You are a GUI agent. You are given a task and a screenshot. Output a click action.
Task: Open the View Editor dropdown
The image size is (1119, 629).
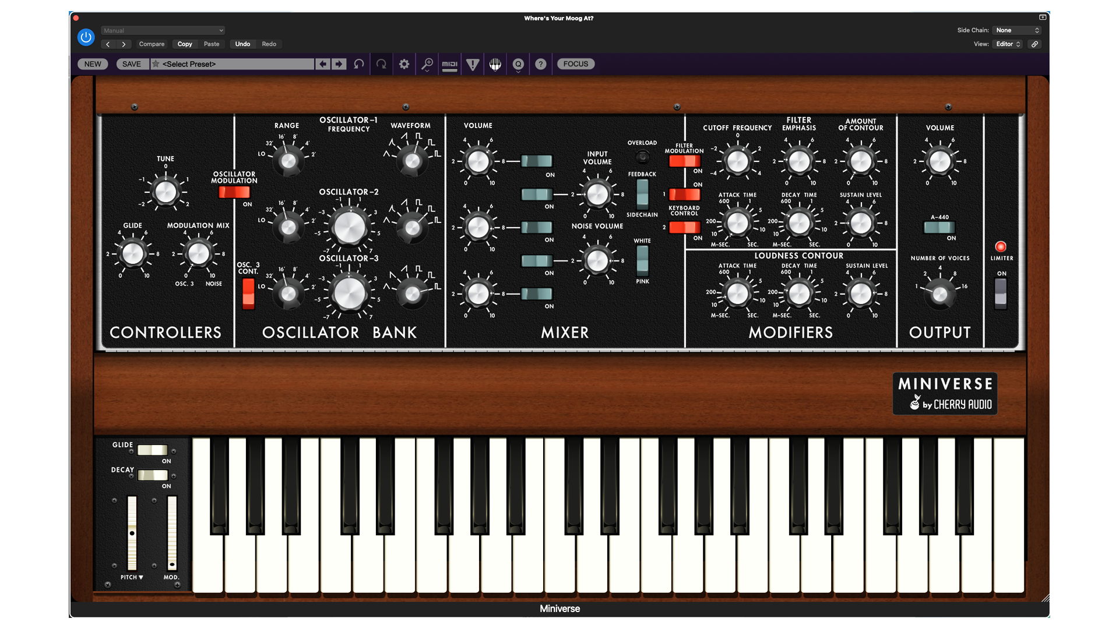[x=1008, y=44]
